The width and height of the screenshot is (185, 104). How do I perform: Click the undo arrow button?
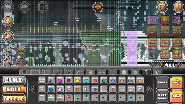click(x=8, y=7)
